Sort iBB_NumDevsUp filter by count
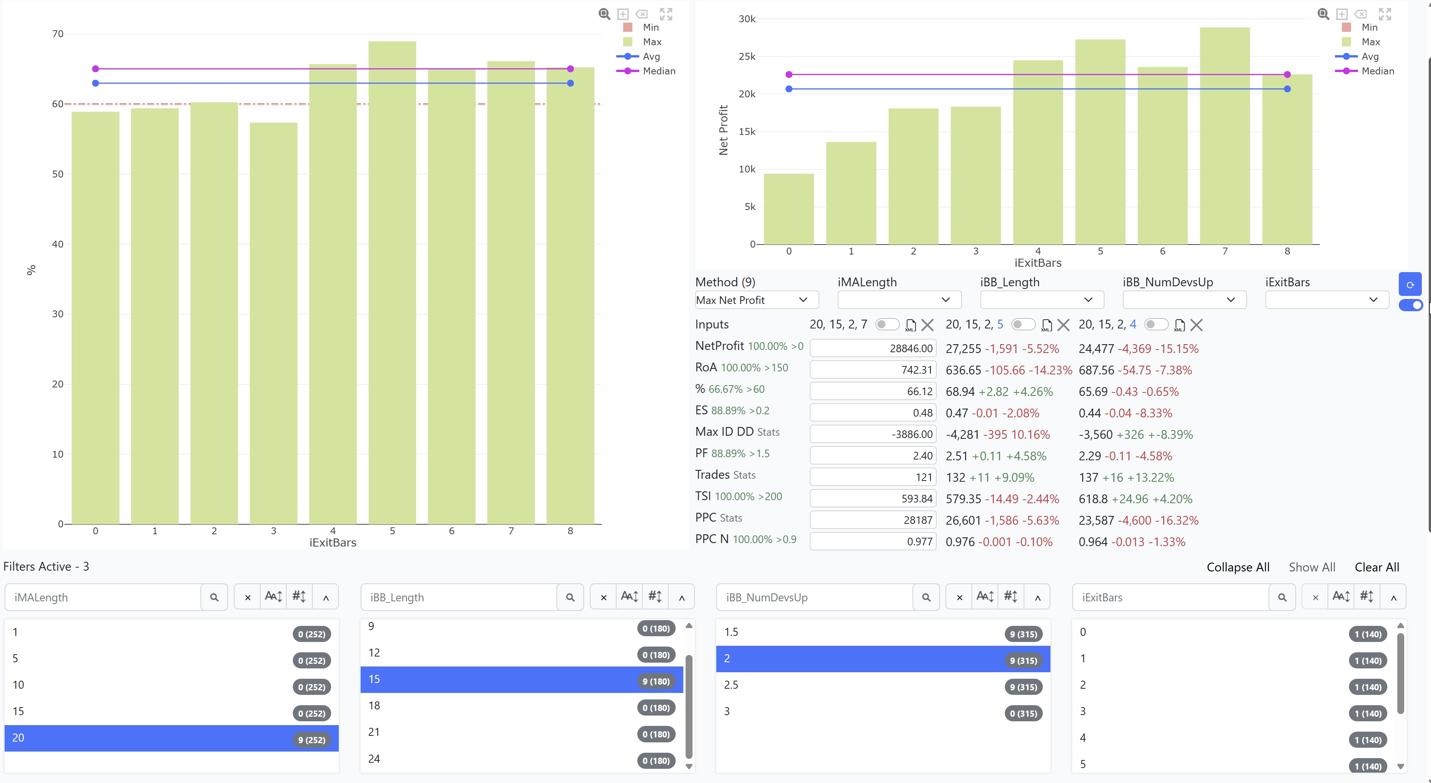The image size is (1431, 783). click(1011, 597)
